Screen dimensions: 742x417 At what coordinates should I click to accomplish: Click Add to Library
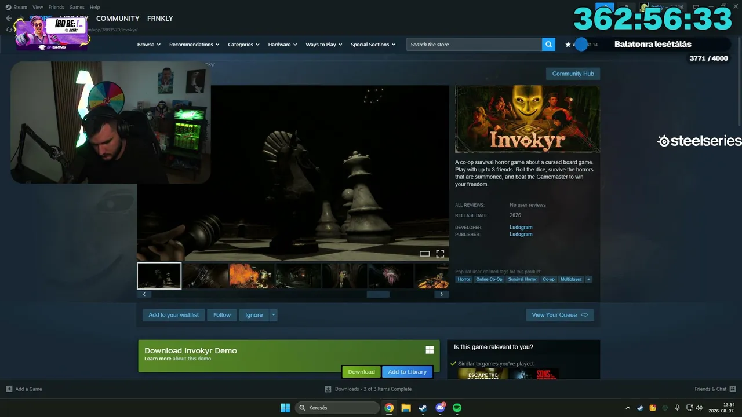[407, 372]
